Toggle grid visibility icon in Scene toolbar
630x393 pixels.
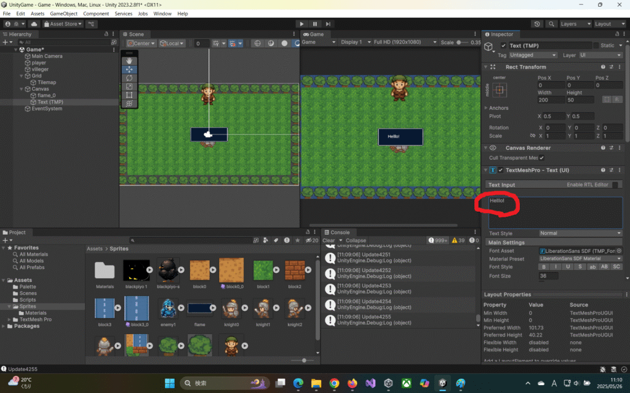tap(216, 44)
